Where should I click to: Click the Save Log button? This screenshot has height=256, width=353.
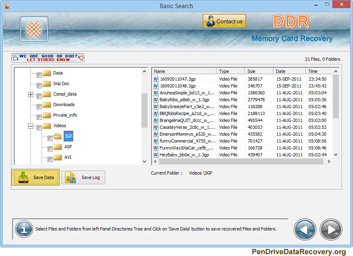[x=83, y=177]
